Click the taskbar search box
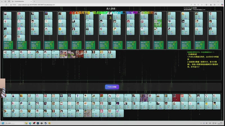The width and height of the screenshot is (225, 126). (15, 123)
